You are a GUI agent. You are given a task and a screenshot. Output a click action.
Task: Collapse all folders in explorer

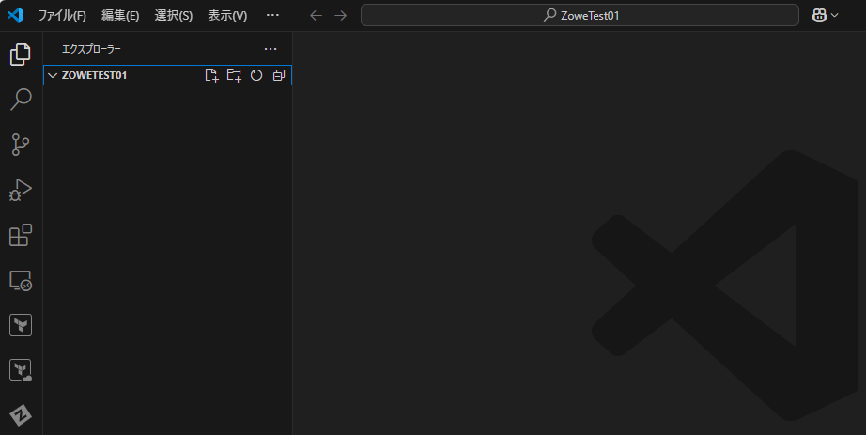279,75
